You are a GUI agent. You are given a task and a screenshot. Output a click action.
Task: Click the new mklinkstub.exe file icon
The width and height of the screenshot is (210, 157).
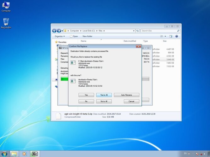point(73,81)
